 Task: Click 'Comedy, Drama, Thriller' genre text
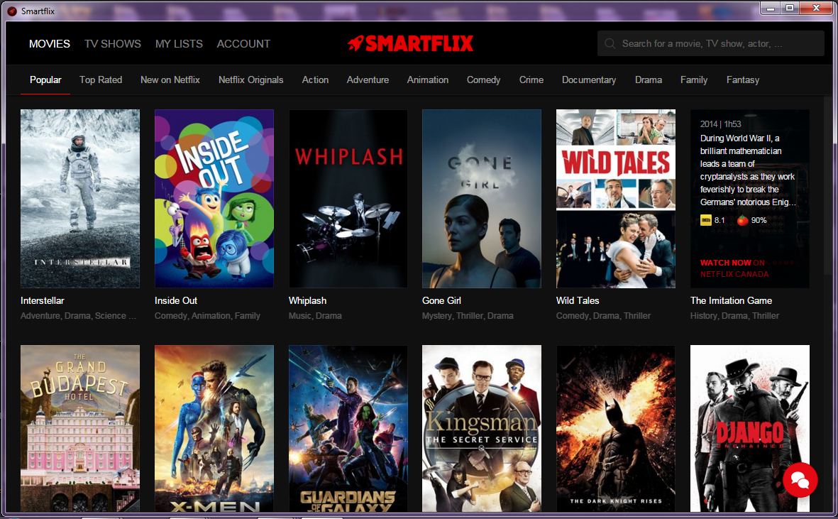(603, 316)
